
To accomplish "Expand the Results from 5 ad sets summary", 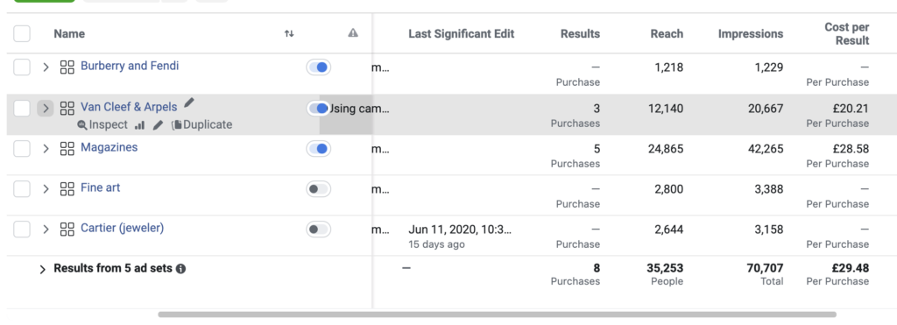I will click(42, 269).
